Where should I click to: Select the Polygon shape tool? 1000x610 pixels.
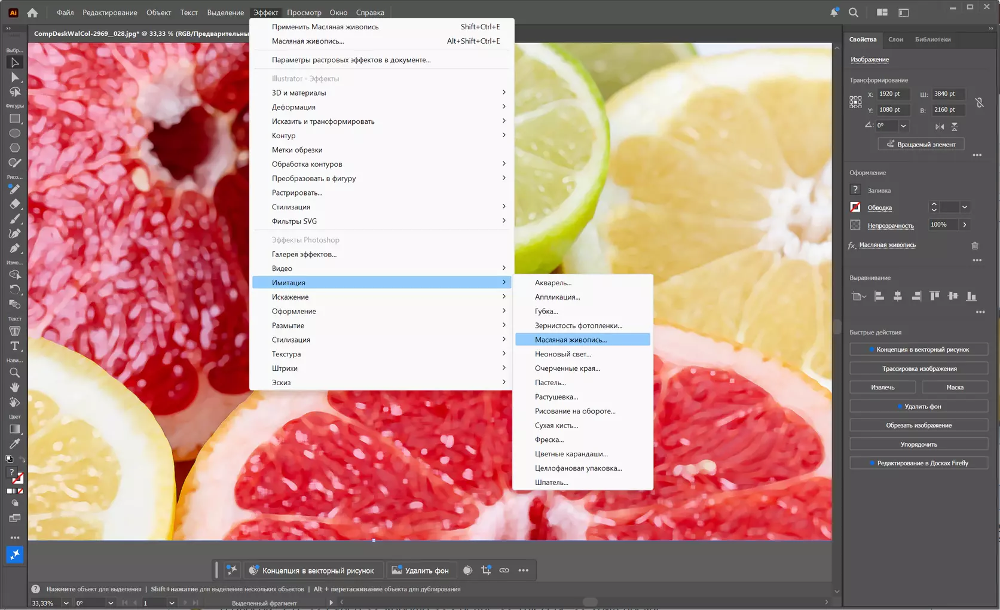click(x=14, y=148)
